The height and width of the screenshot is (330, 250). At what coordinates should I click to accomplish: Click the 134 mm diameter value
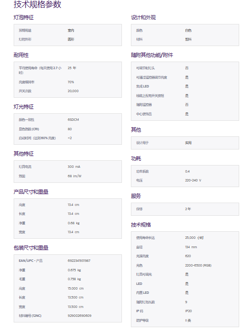[x=191, y=247]
